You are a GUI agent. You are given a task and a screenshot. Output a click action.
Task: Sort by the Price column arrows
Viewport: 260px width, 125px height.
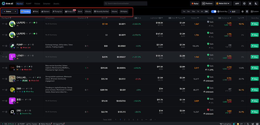pyautogui.click(x=125, y=18)
